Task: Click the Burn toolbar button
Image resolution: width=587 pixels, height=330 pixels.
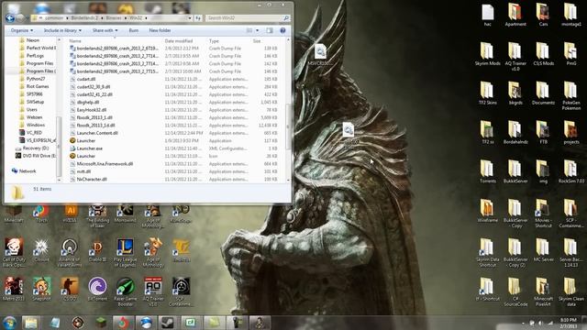Action: click(x=134, y=30)
